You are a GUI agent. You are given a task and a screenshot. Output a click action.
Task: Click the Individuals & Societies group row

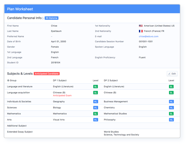[92, 102]
